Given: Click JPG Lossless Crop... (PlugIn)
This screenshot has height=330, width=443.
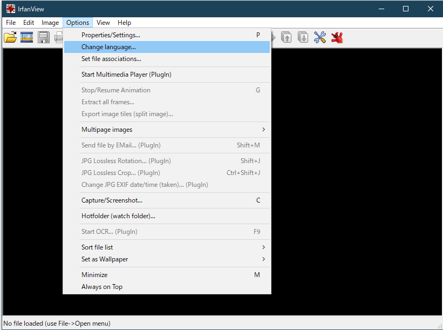Looking at the screenshot, I should pos(167,173).
